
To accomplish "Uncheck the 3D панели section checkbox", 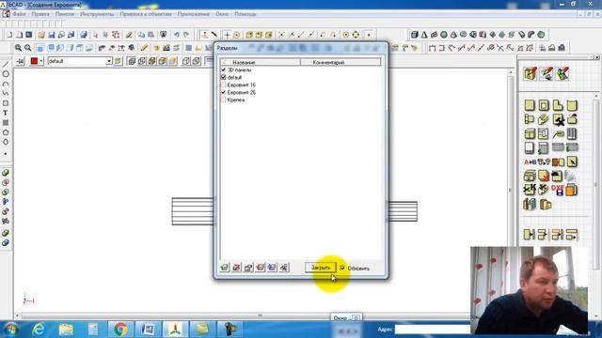I will click(x=224, y=70).
